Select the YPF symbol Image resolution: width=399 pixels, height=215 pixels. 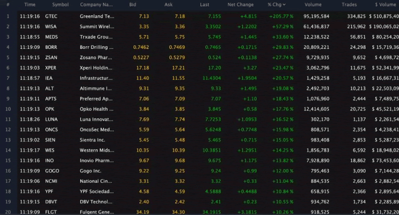pos(49,191)
